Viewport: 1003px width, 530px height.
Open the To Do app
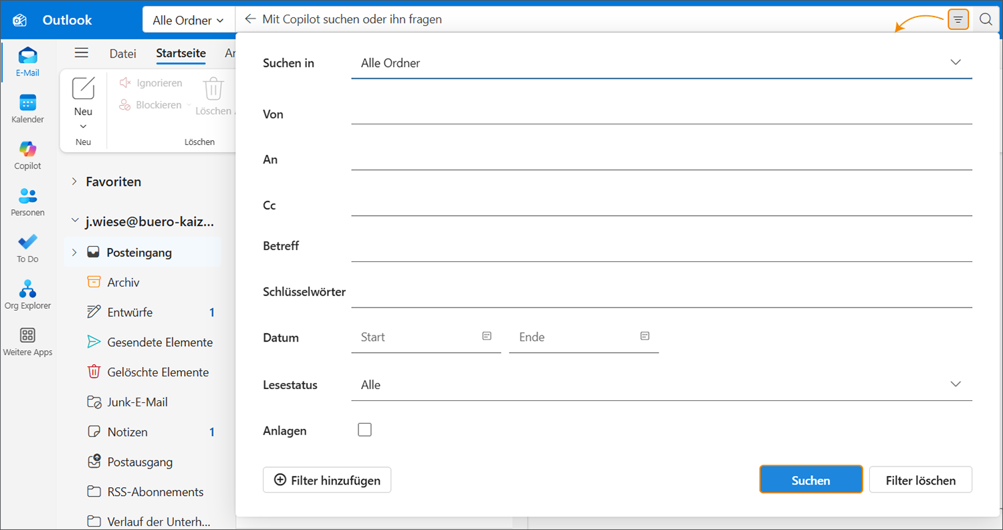click(27, 248)
